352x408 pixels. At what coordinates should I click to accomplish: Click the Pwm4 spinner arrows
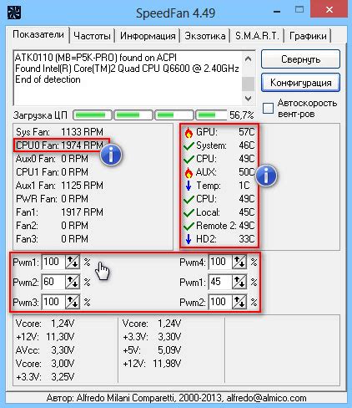tap(239, 262)
